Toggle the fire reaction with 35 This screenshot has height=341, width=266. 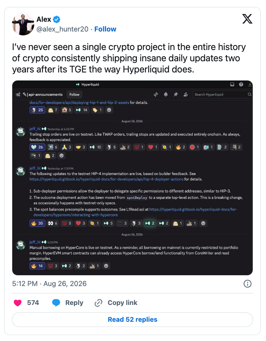37,223
